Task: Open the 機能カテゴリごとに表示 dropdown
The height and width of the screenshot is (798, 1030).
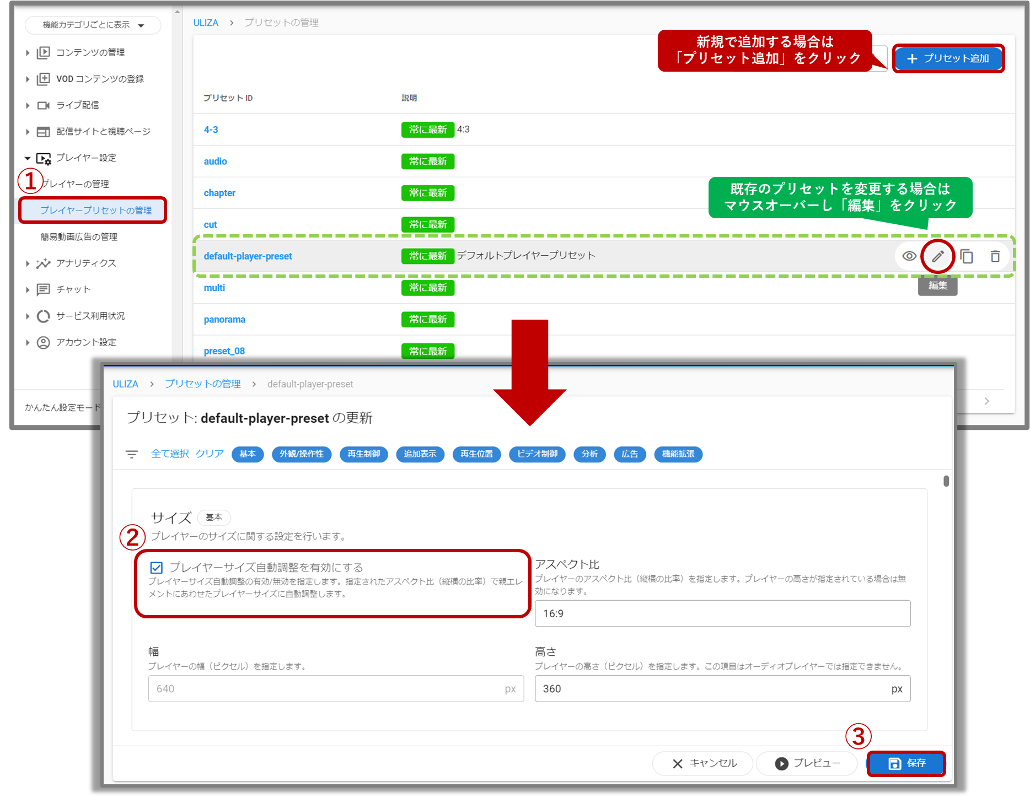Action: coord(93,25)
